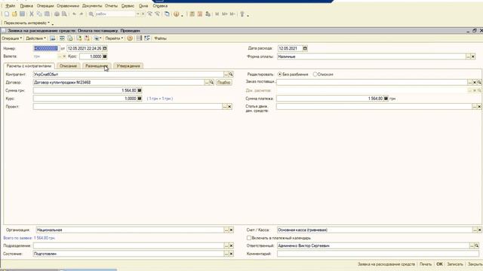The height and width of the screenshot is (271, 483).
Task: Click the Подбор button next to Договор
Action: coord(224,82)
